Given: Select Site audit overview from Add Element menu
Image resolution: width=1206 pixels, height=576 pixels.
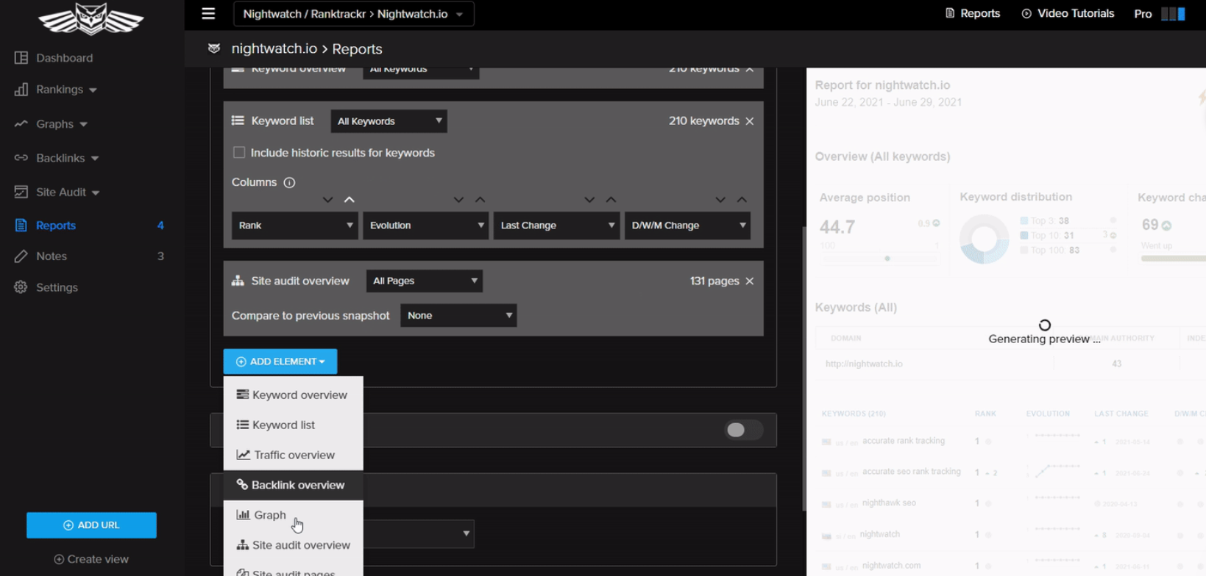Looking at the screenshot, I should pos(293,545).
